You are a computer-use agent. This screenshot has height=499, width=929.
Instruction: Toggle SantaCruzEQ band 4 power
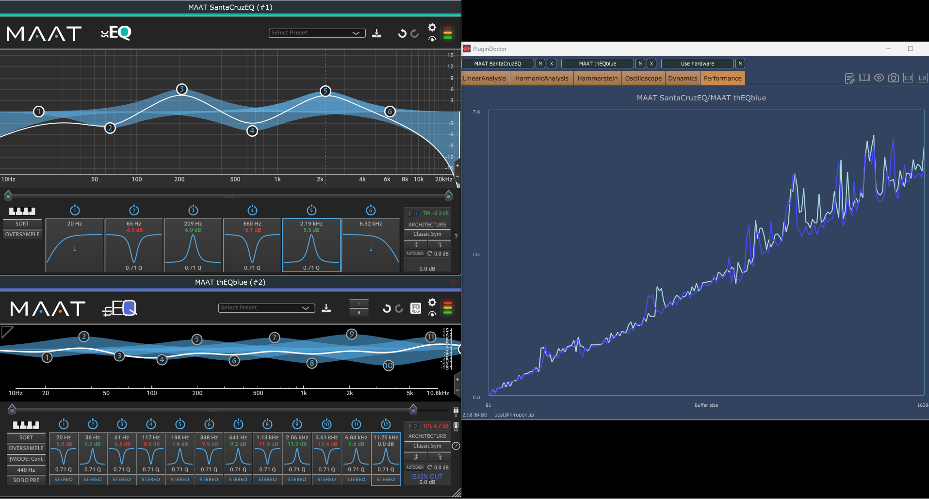pyautogui.click(x=252, y=210)
